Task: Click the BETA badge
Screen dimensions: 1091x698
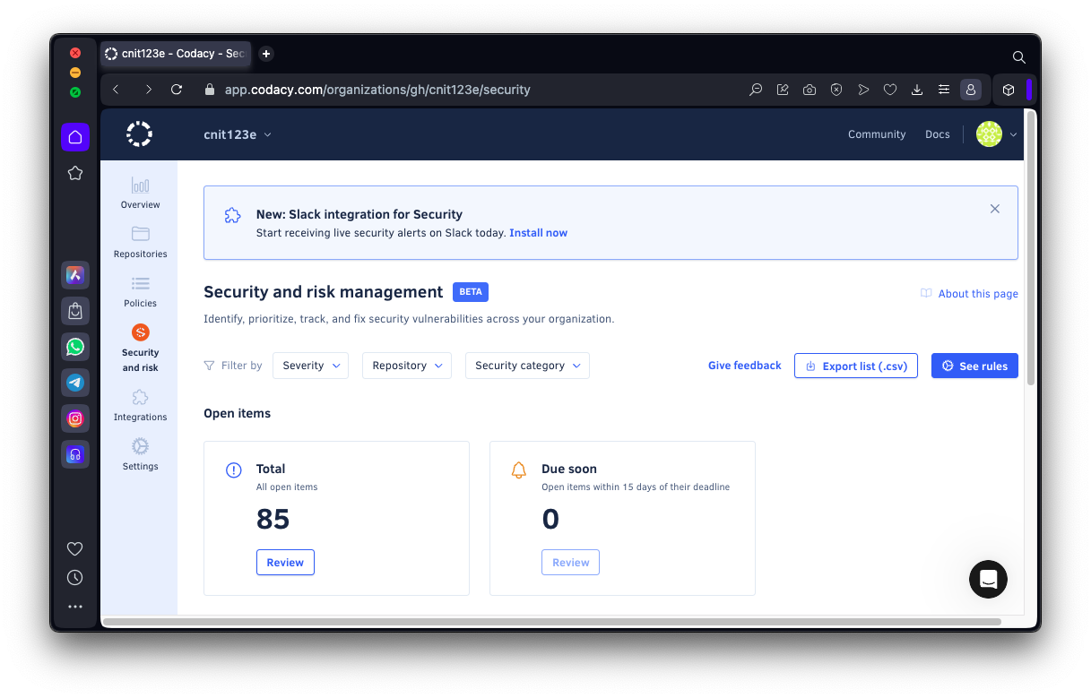Action: tap(471, 292)
